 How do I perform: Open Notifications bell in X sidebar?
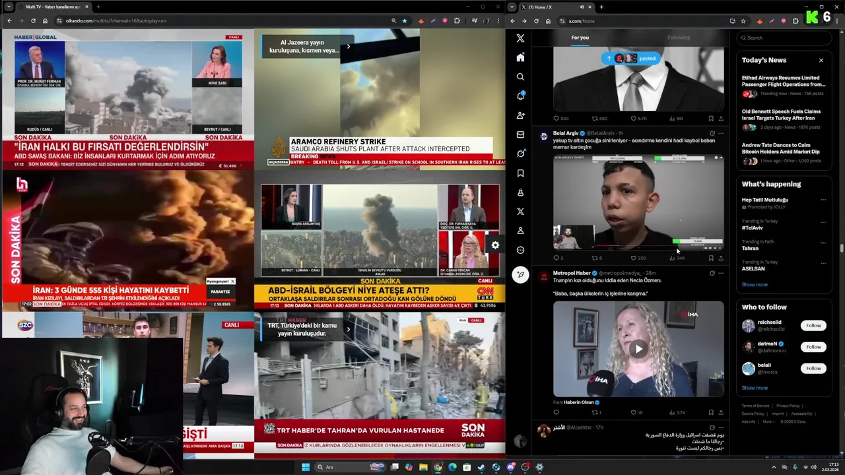point(520,96)
